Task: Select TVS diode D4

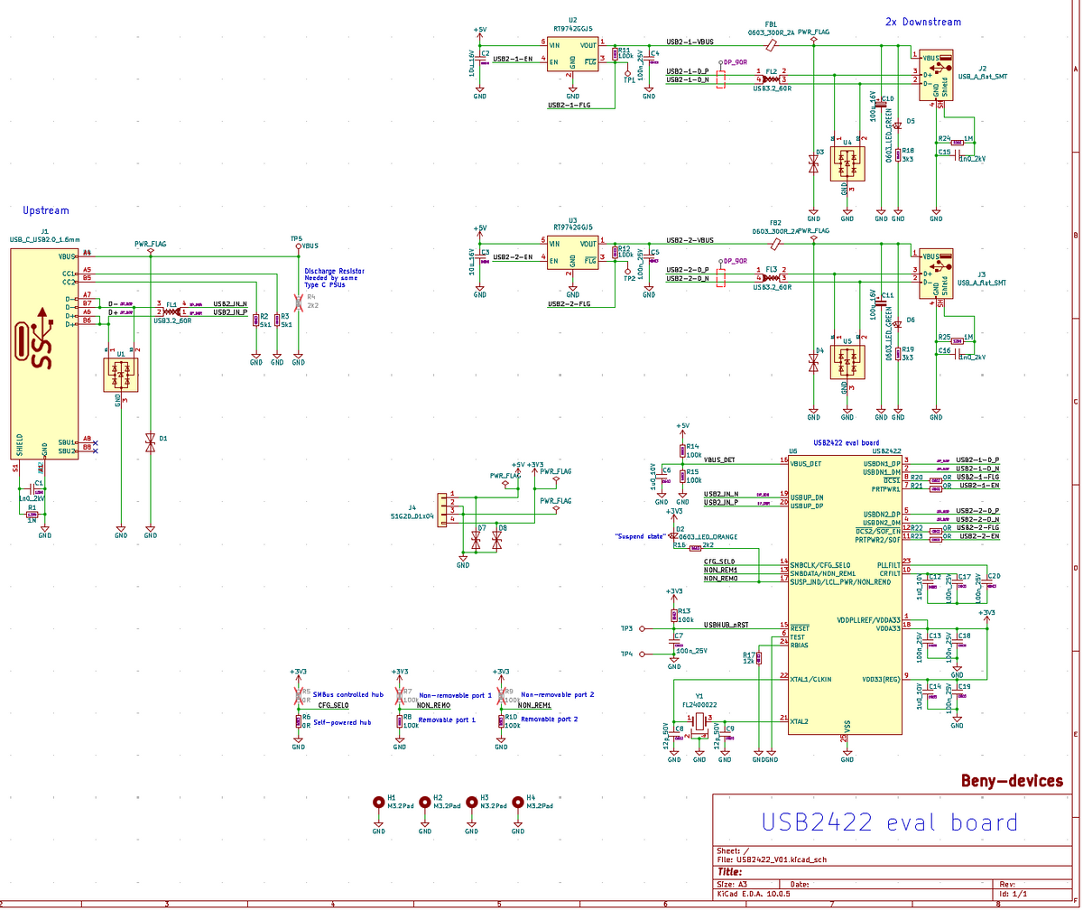Action: [x=813, y=363]
